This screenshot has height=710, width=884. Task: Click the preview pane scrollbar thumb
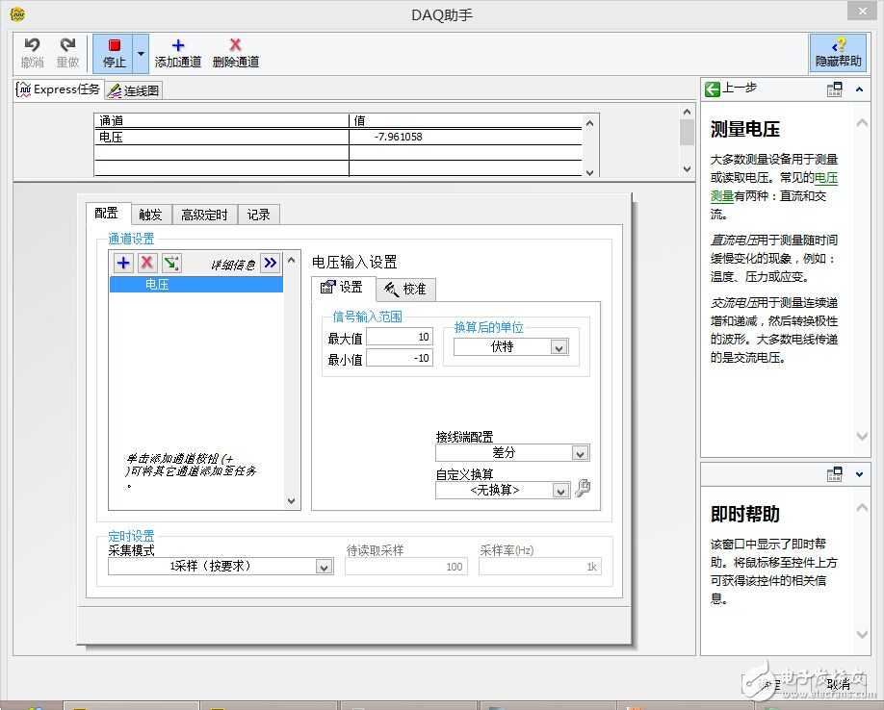(687, 133)
